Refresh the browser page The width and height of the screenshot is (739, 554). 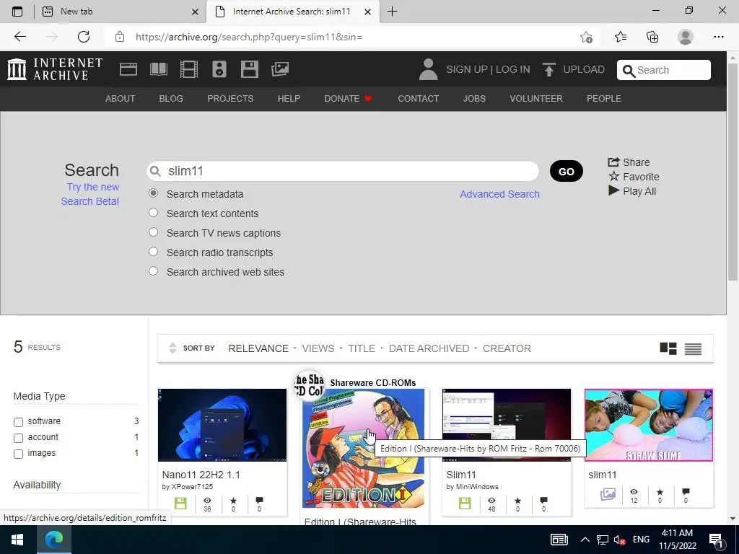pos(84,37)
